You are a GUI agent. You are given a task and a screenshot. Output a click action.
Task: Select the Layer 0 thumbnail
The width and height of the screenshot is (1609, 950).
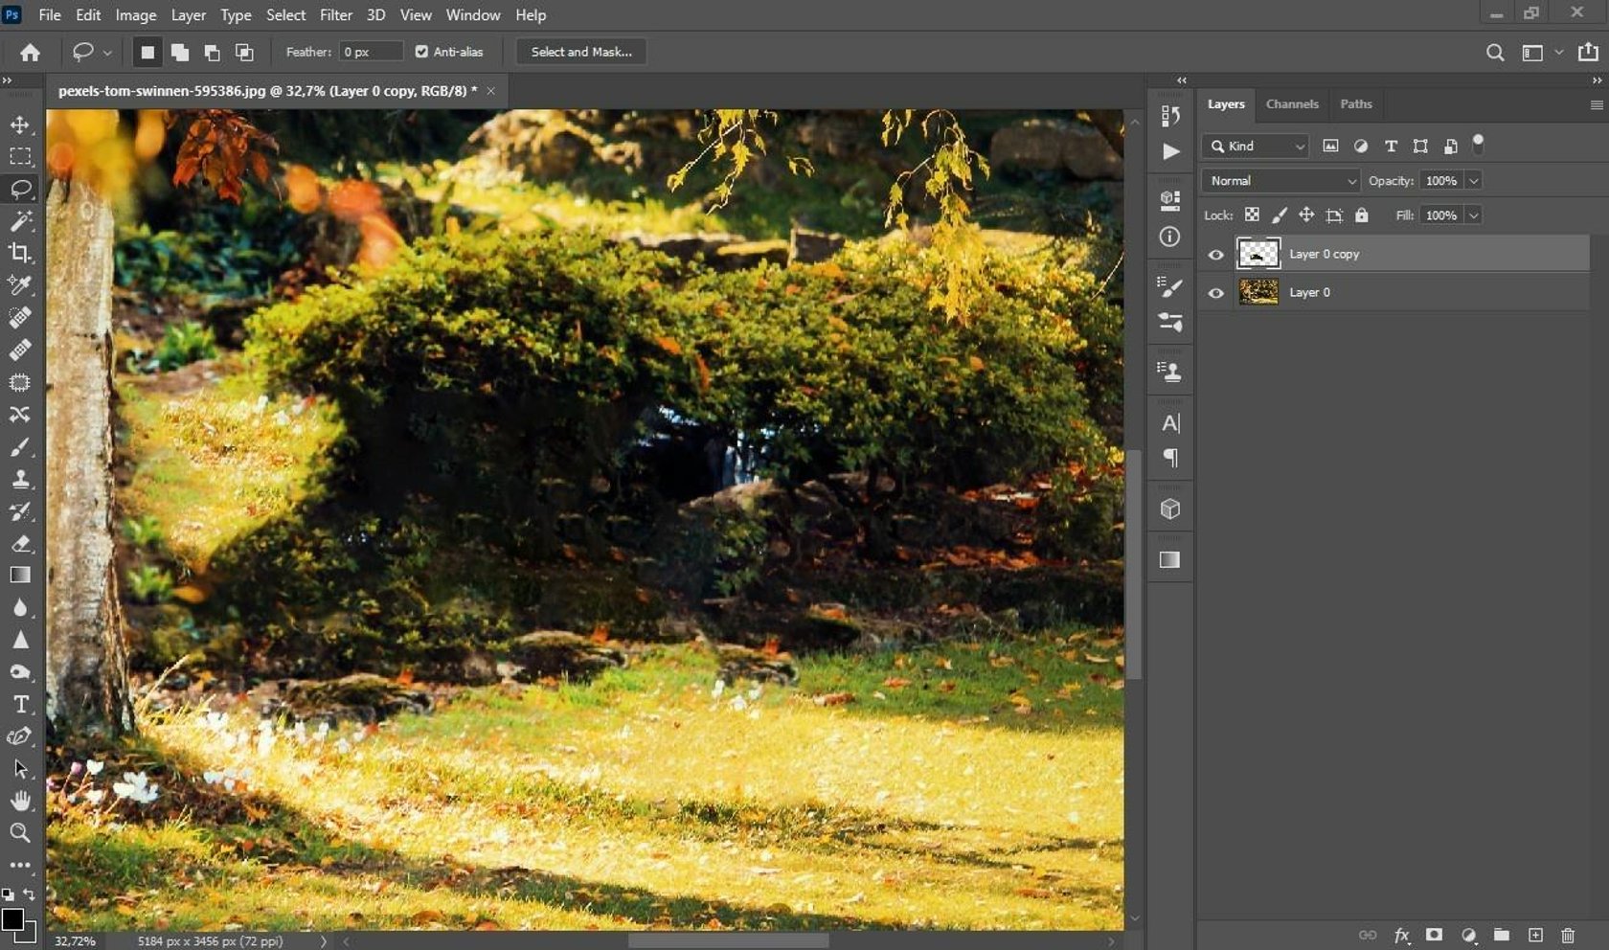click(1258, 292)
